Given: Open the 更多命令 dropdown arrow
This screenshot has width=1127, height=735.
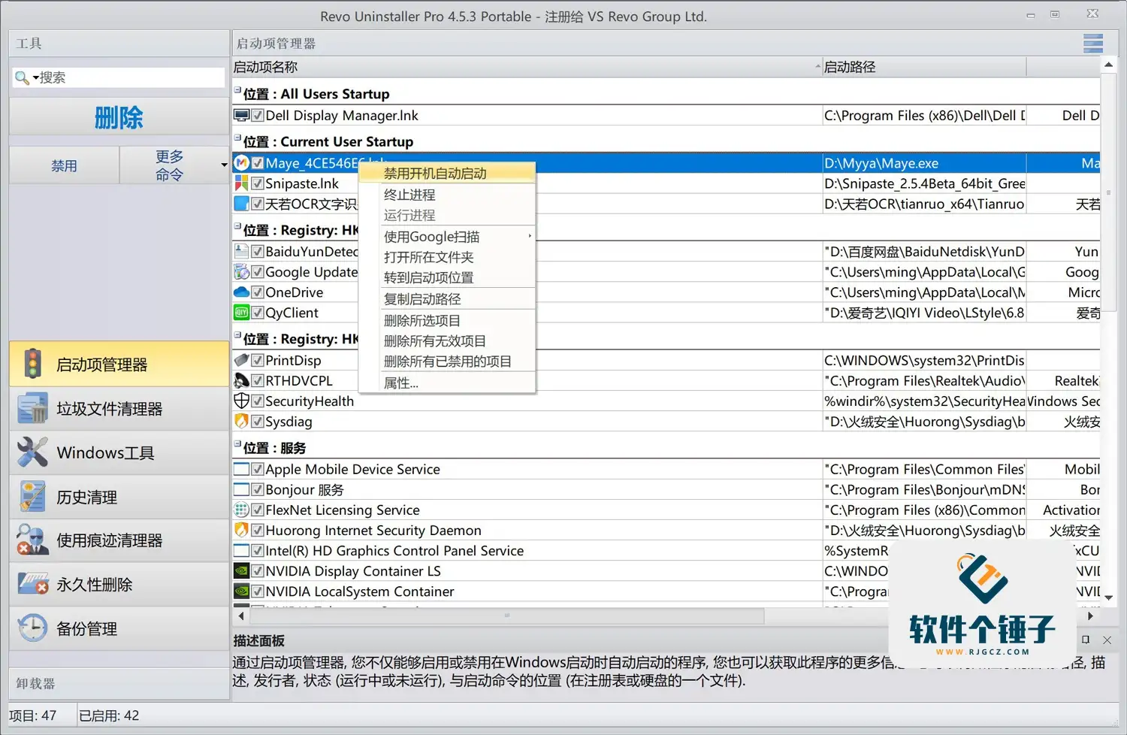Looking at the screenshot, I should pyautogui.click(x=224, y=165).
